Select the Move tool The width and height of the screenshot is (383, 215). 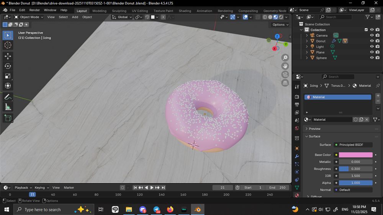[8, 56]
